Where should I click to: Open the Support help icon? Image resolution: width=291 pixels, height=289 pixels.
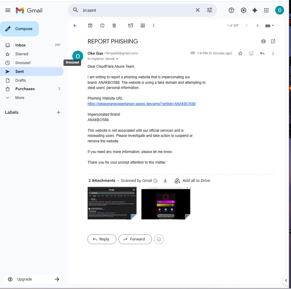point(231,10)
